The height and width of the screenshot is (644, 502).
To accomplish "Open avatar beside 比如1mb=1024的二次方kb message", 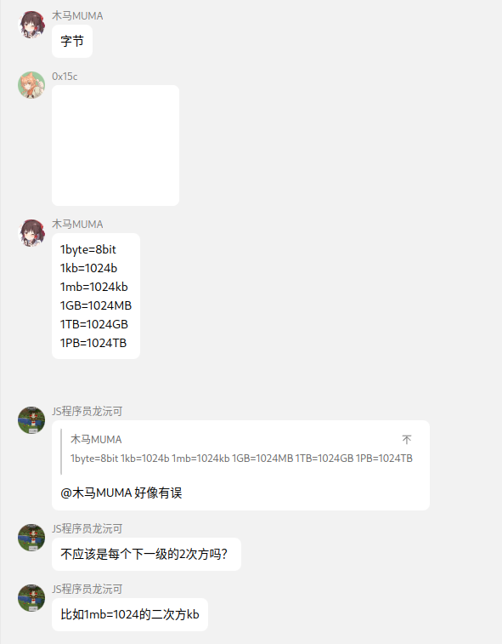I will (31, 597).
